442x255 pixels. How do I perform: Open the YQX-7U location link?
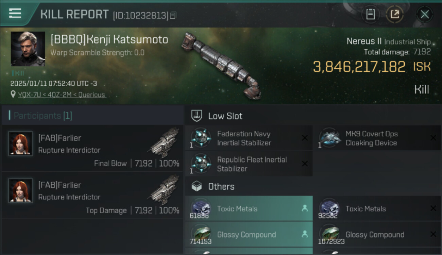pyautogui.click(x=62, y=95)
